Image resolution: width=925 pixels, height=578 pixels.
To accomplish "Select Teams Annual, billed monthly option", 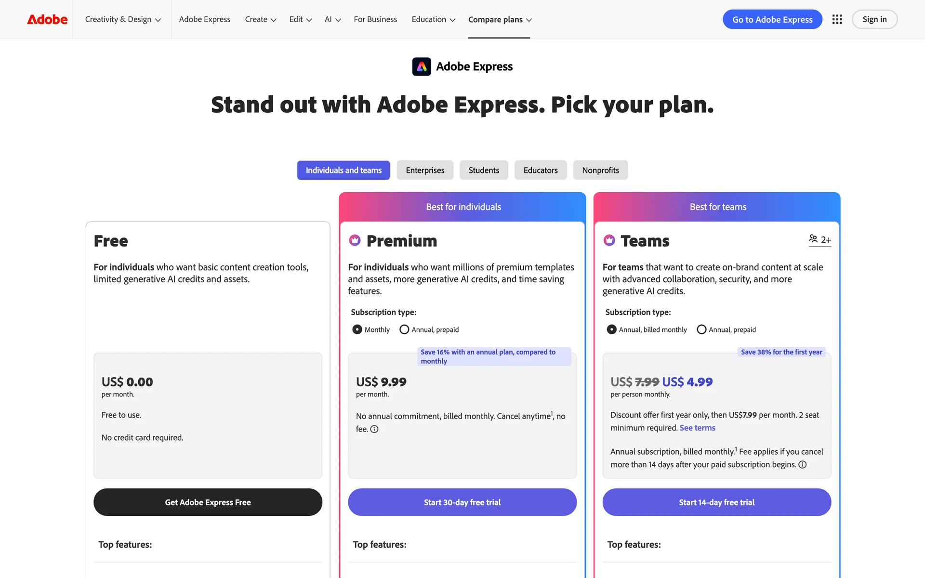I will tap(611, 329).
